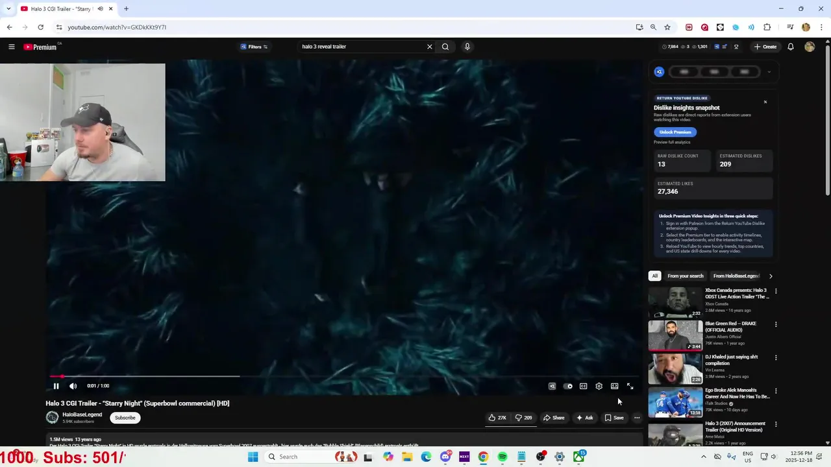Go back in browser history
The height and width of the screenshot is (467, 831).
(x=9, y=27)
